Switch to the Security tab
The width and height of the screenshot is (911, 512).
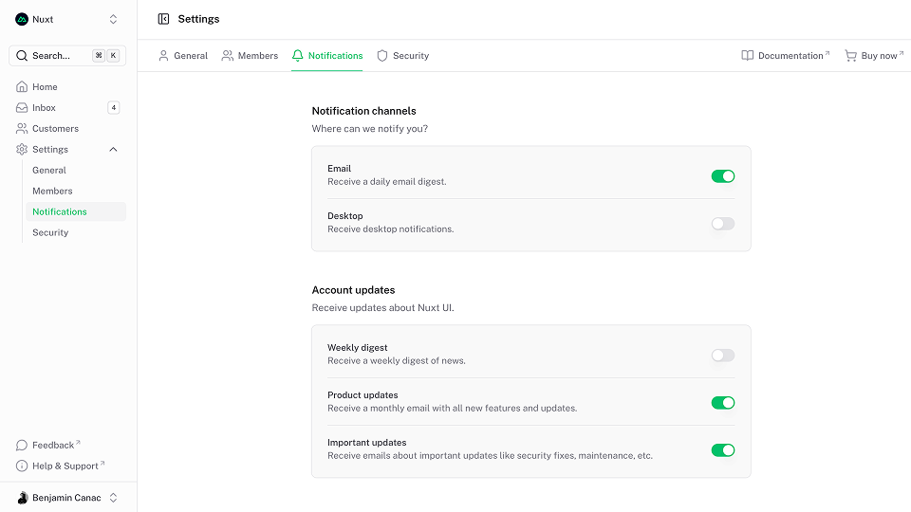402,56
